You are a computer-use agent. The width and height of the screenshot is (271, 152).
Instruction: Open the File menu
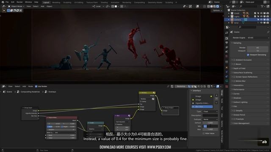point(7,2)
